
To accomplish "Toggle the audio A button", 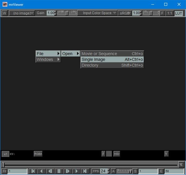I will (113, 171).
